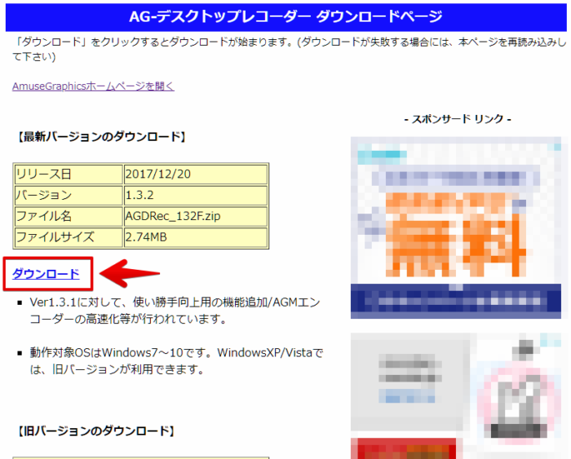Click the upper blurred orange sponsored ad
Screen dimensions: 571x459
[x=456, y=227]
